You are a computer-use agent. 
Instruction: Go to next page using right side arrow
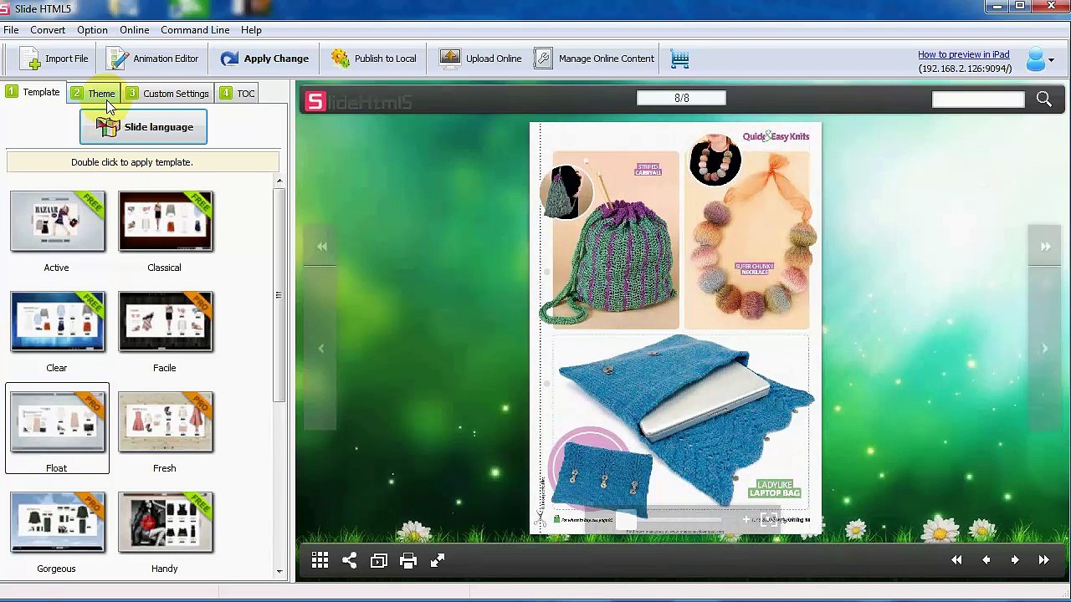click(x=1045, y=349)
